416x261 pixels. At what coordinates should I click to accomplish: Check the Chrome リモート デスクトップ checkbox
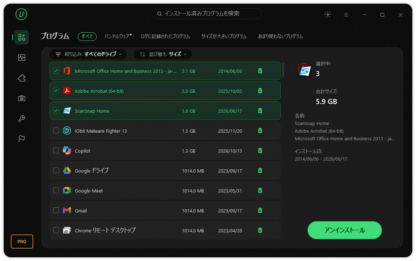click(x=56, y=230)
